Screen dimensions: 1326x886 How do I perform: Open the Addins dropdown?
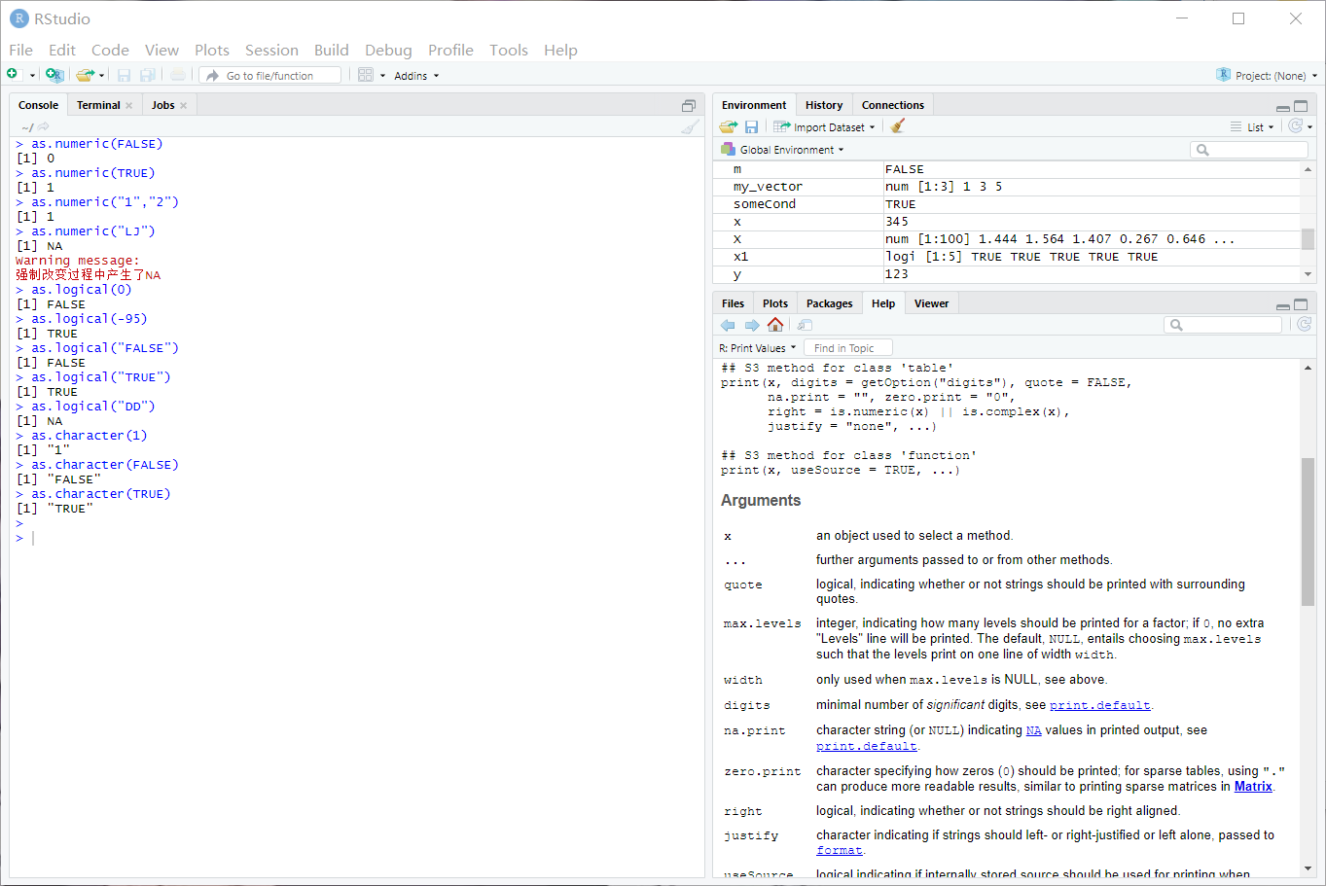tap(416, 76)
